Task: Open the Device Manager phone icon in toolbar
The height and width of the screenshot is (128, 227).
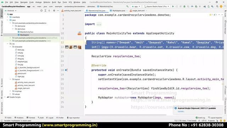Action: pyautogui.click(x=209, y=6)
